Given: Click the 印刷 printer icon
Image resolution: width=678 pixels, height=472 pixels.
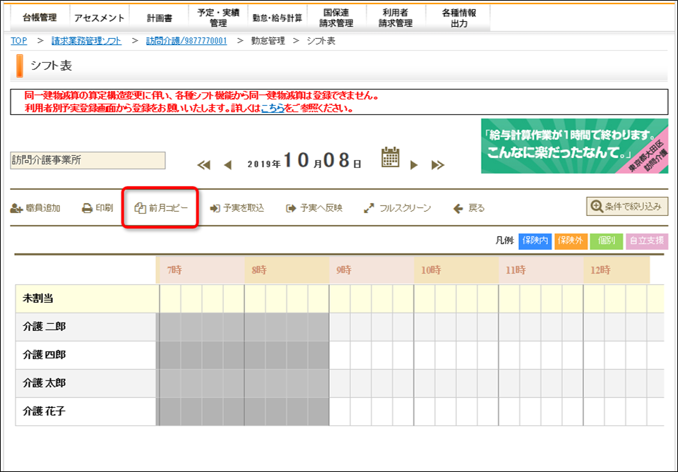Looking at the screenshot, I should [x=88, y=208].
